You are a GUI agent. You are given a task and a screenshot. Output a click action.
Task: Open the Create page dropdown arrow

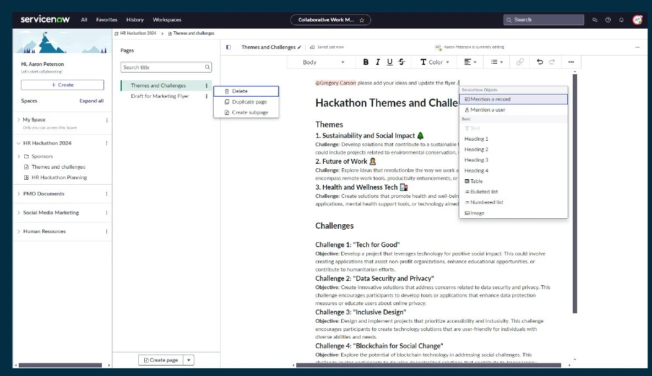pyautogui.click(x=189, y=360)
